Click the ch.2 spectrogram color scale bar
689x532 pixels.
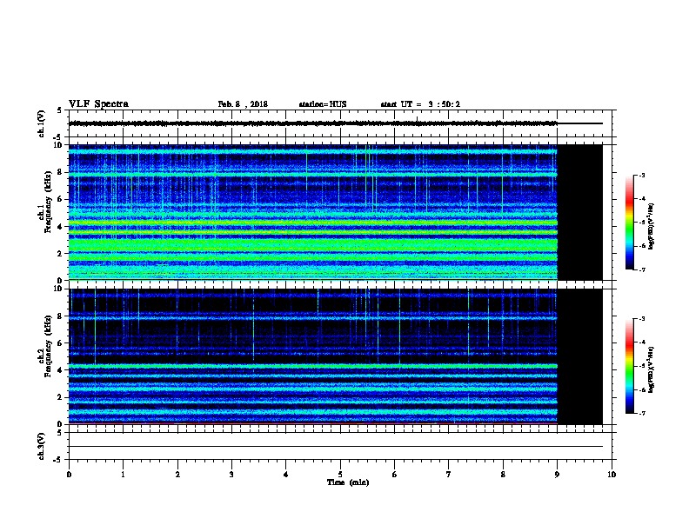629,366
